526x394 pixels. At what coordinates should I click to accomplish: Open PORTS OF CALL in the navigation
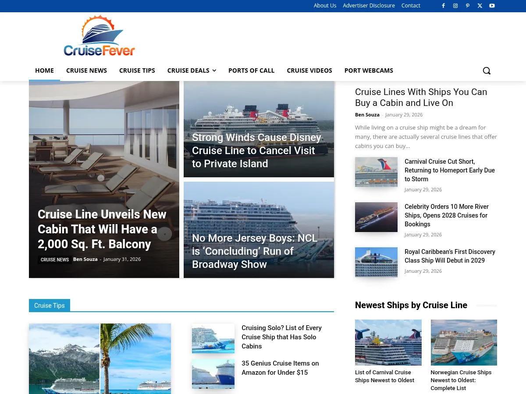tap(251, 70)
